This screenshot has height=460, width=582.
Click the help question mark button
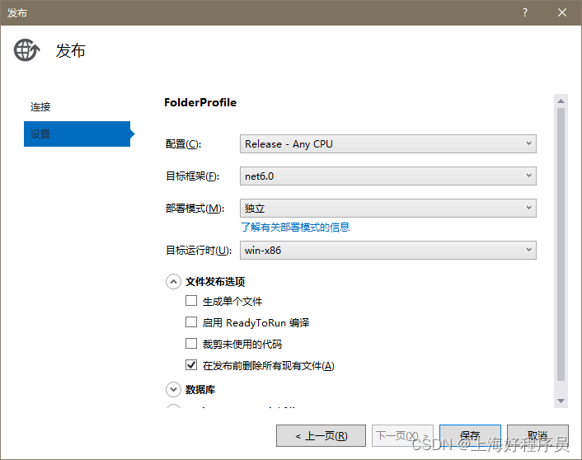(525, 12)
